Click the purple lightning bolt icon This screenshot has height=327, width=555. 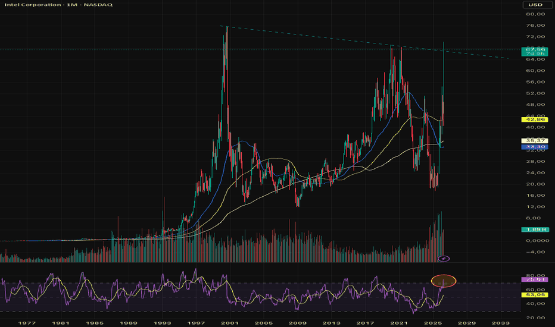444,259
